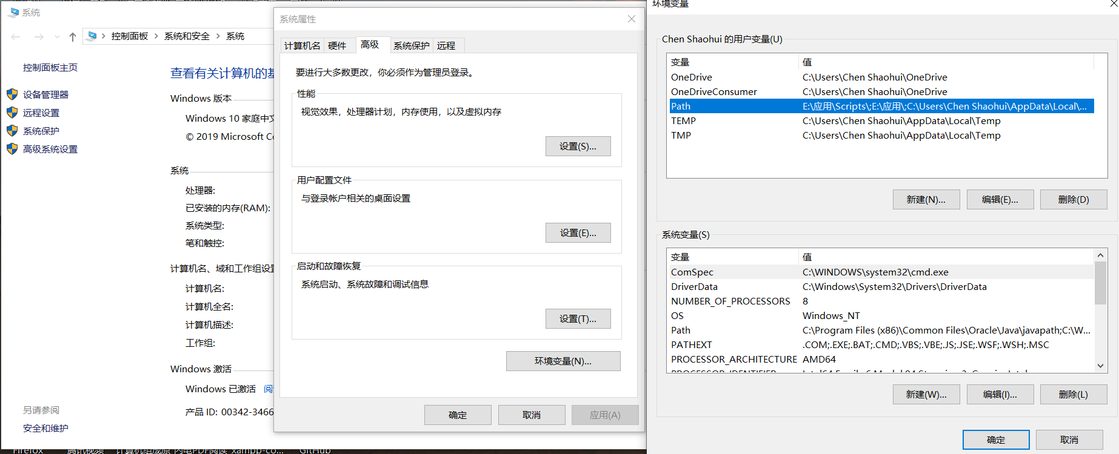The image size is (1119, 454).
Task: Select PROCESSOR_ARCHITECTURE system variable row
Action: tap(882, 359)
